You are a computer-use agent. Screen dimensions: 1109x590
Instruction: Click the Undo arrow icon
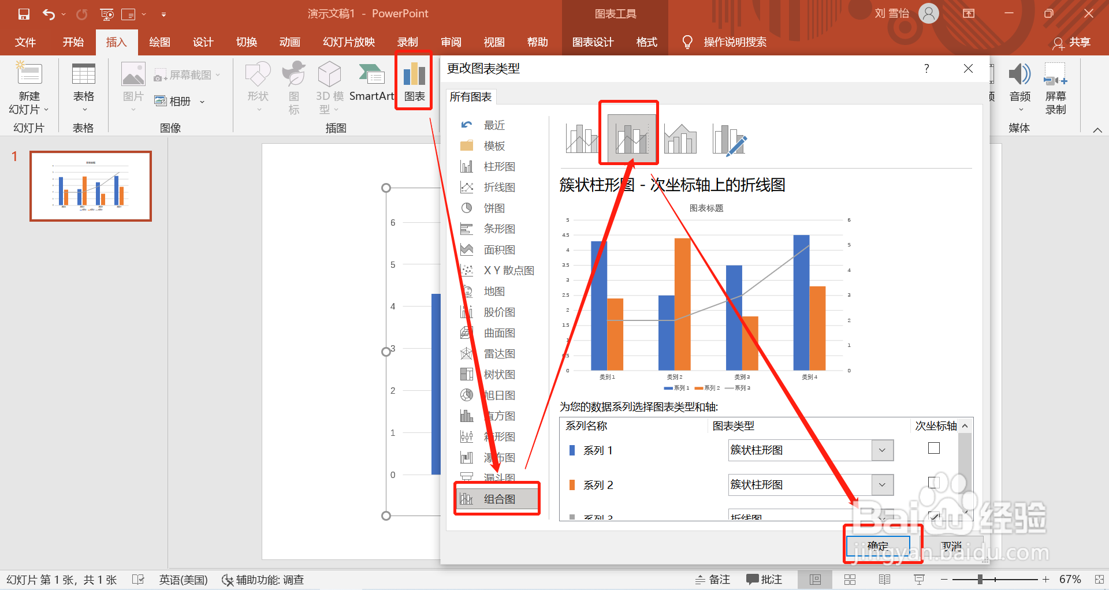tap(49, 14)
